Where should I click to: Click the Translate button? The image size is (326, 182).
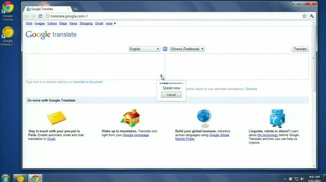(x=300, y=49)
